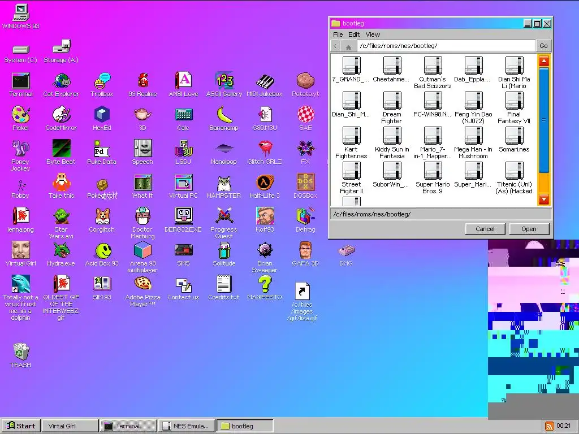Click the Cancel button
The image size is (579, 434).
(x=485, y=229)
